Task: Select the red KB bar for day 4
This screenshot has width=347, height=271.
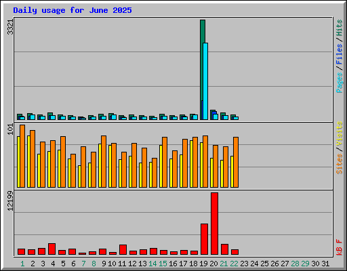Action: pyautogui.click(x=52, y=249)
